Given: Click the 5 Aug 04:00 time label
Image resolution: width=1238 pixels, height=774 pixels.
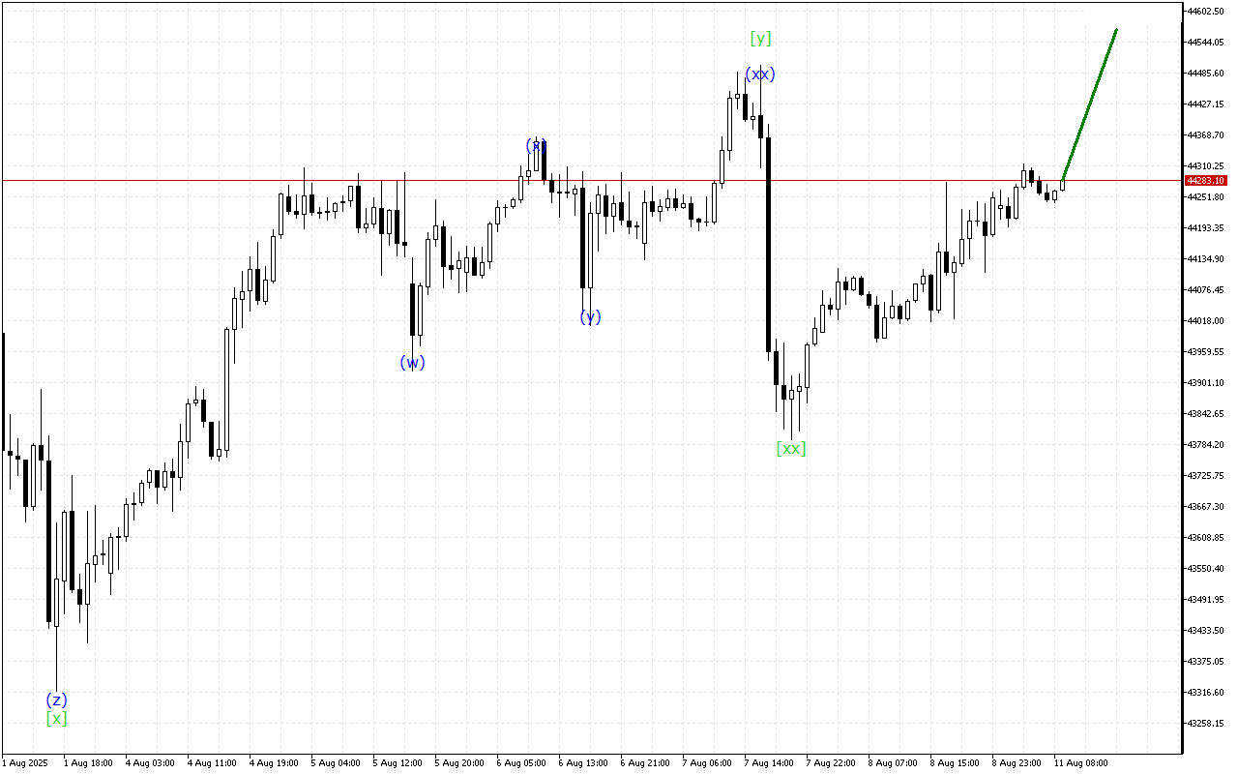Looking at the screenshot, I should click(336, 763).
